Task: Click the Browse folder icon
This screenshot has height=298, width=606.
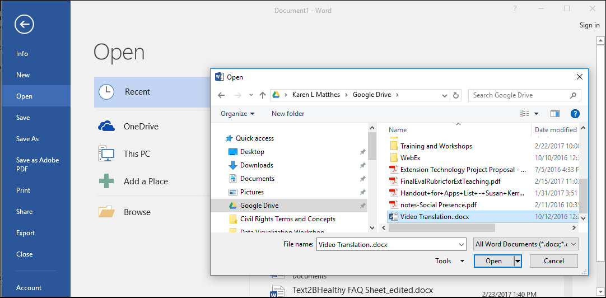Action: click(106, 212)
